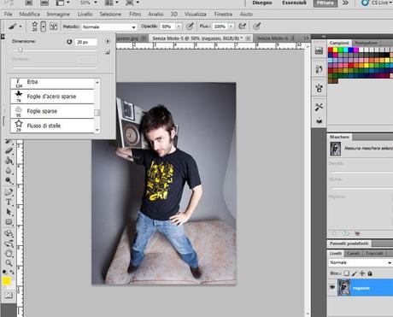393x317 pixels.
Task: Open the Metodo blending mode dropdown
Action: click(x=109, y=27)
